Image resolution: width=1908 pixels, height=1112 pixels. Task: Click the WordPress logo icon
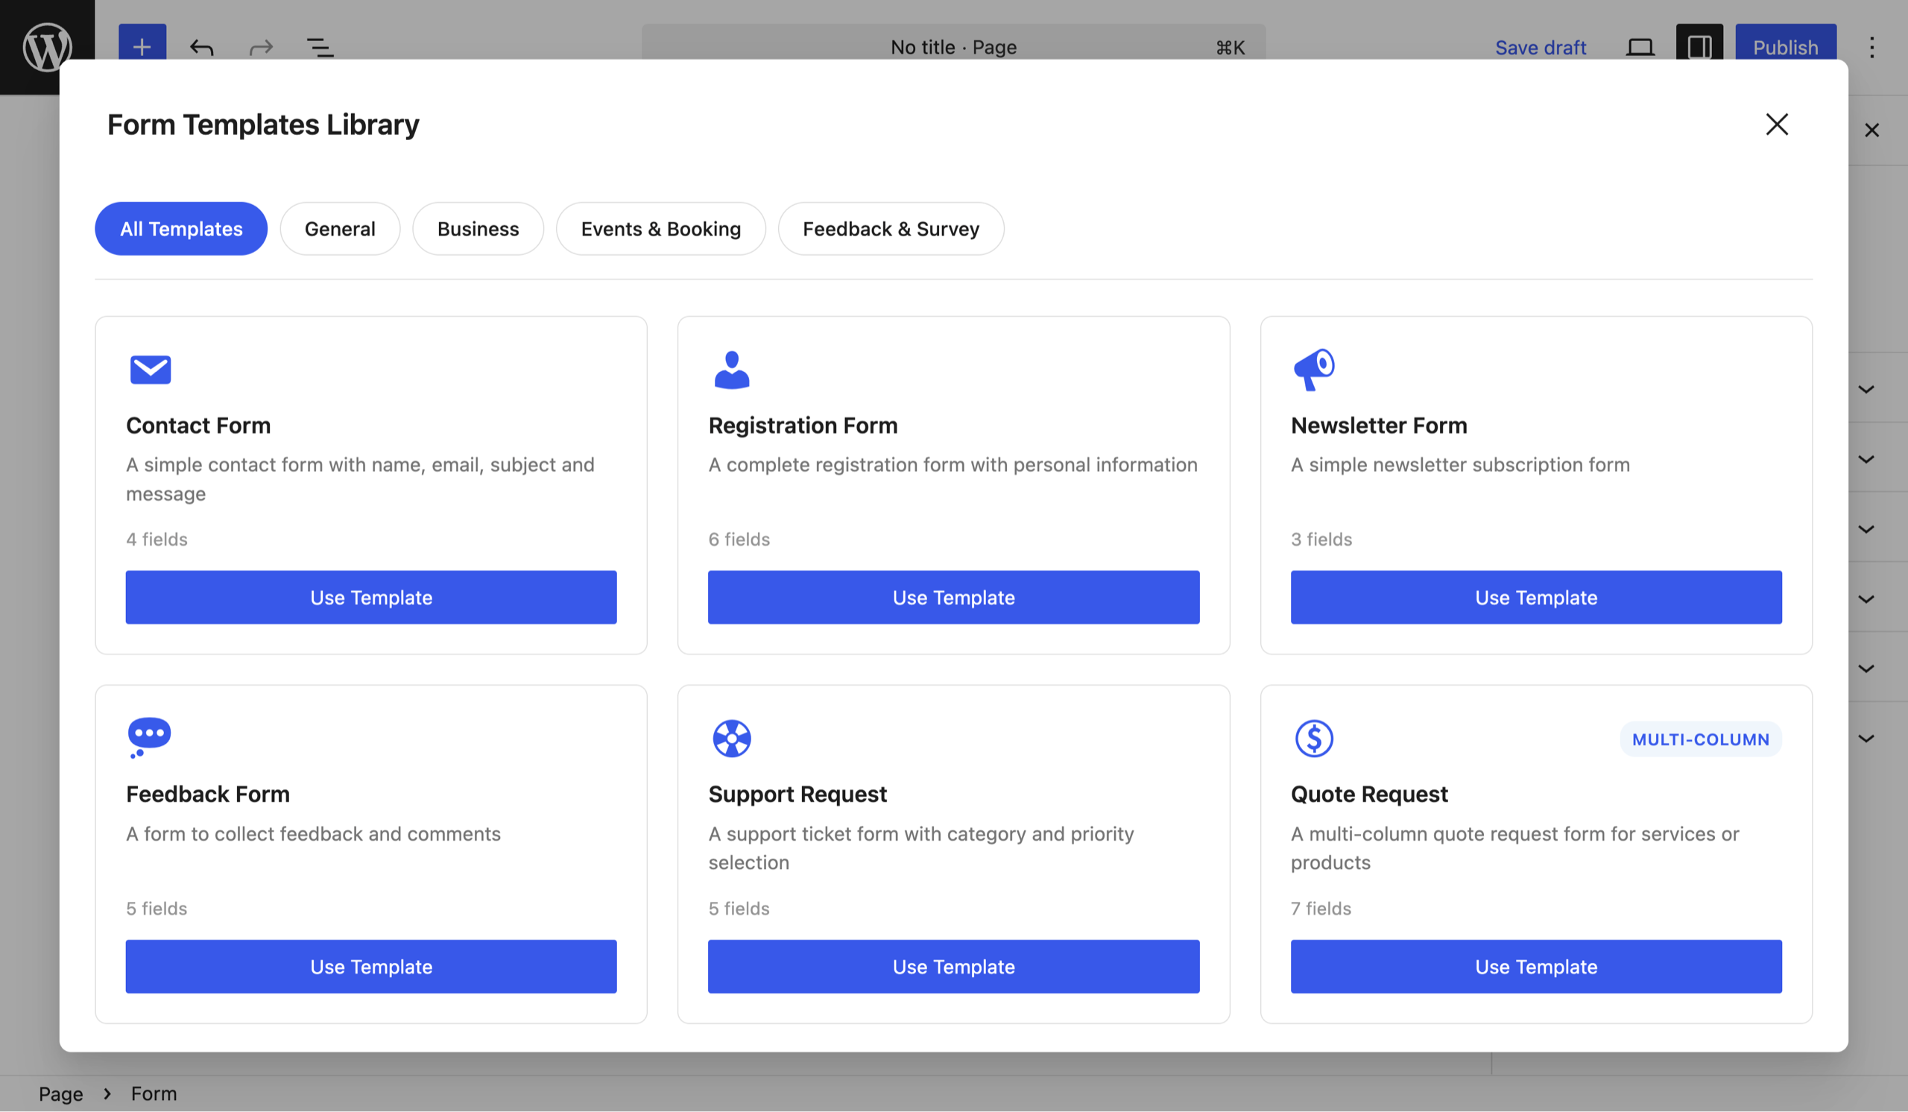(x=47, y=46)
